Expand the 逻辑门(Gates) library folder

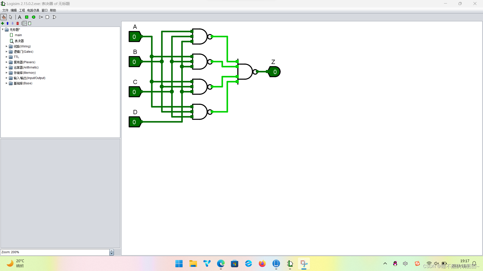coord(7,52)
